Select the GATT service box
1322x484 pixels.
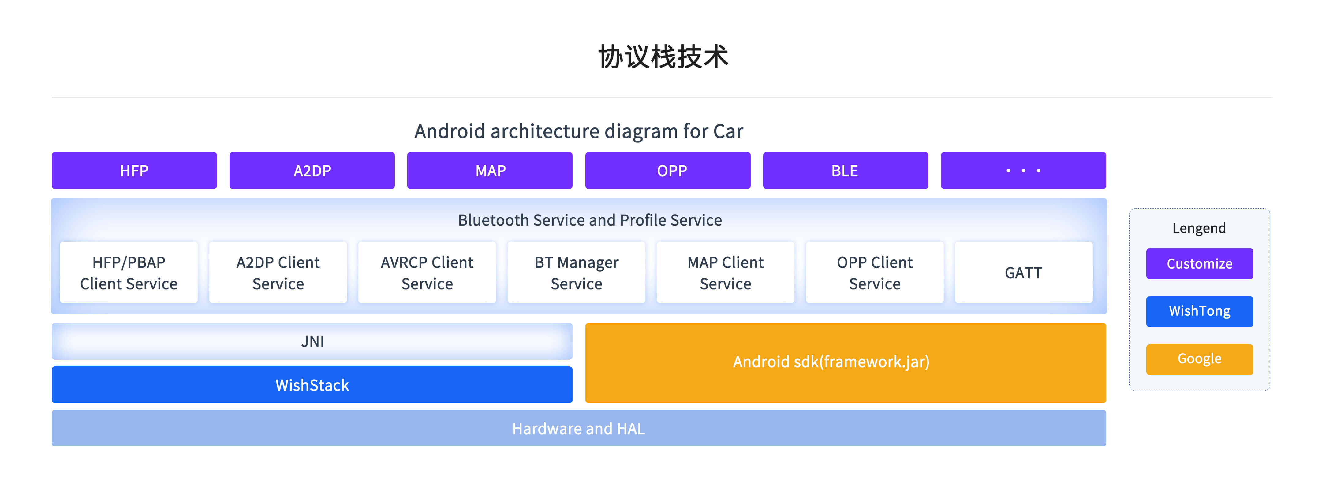(x=1023, y=273)
